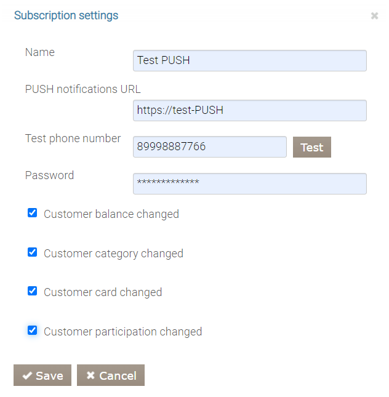
Task: Click into the Password field
Action: click(x=249, y=183)
